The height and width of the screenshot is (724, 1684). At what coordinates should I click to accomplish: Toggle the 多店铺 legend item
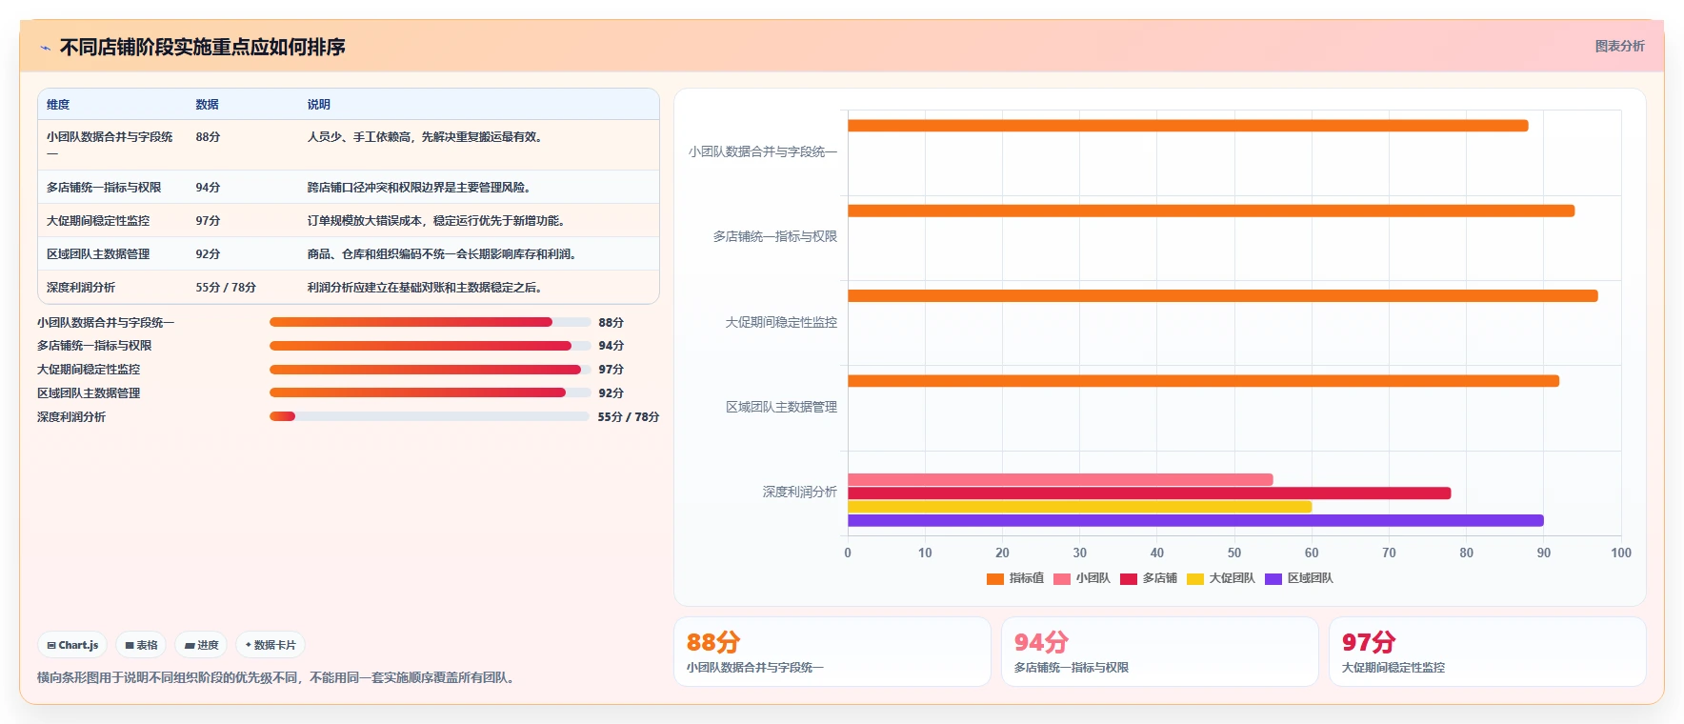[1149, 578]
